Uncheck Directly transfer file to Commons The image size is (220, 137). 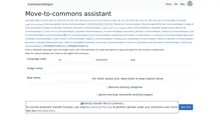click(x=82, y=104)
